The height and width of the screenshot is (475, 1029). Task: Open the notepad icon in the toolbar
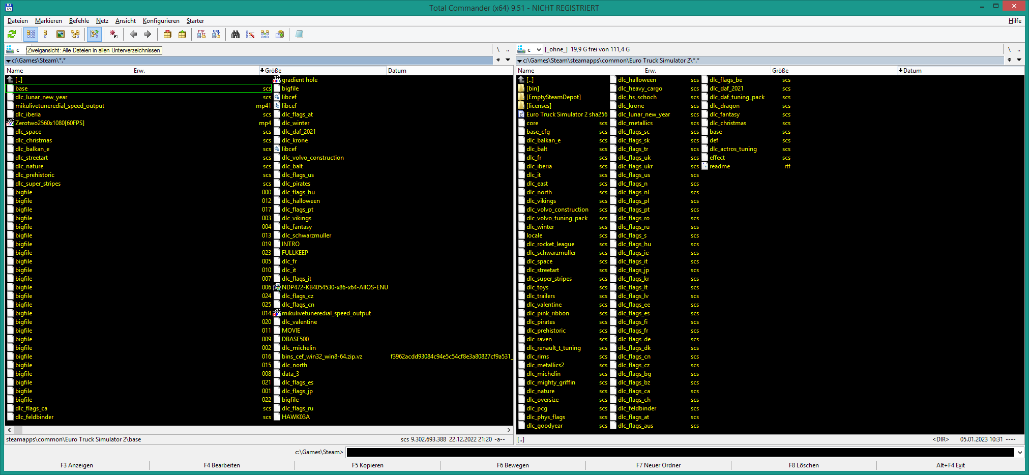(x=299, y=34)
